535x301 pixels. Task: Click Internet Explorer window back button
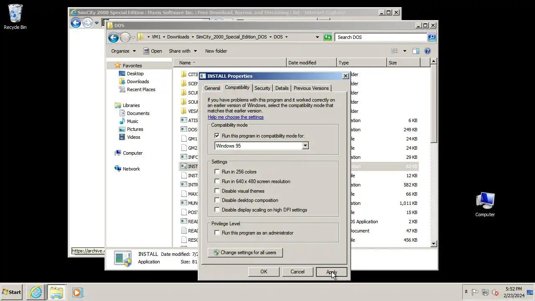pos(76,23)
